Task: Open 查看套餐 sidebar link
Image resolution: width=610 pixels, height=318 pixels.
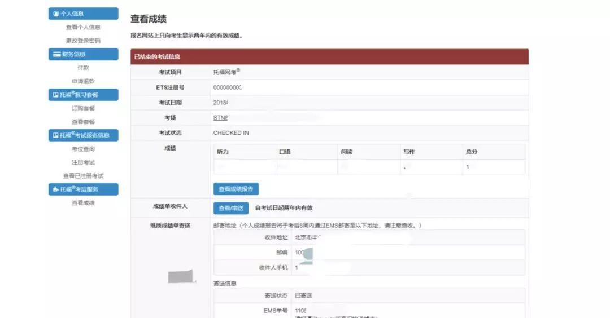Action: click(83, 122)
